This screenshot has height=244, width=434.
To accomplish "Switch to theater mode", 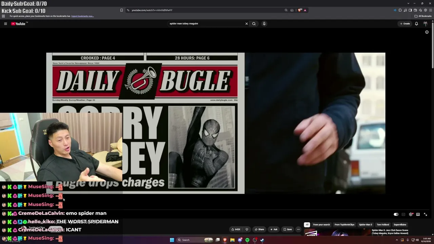I will (418, 215).
